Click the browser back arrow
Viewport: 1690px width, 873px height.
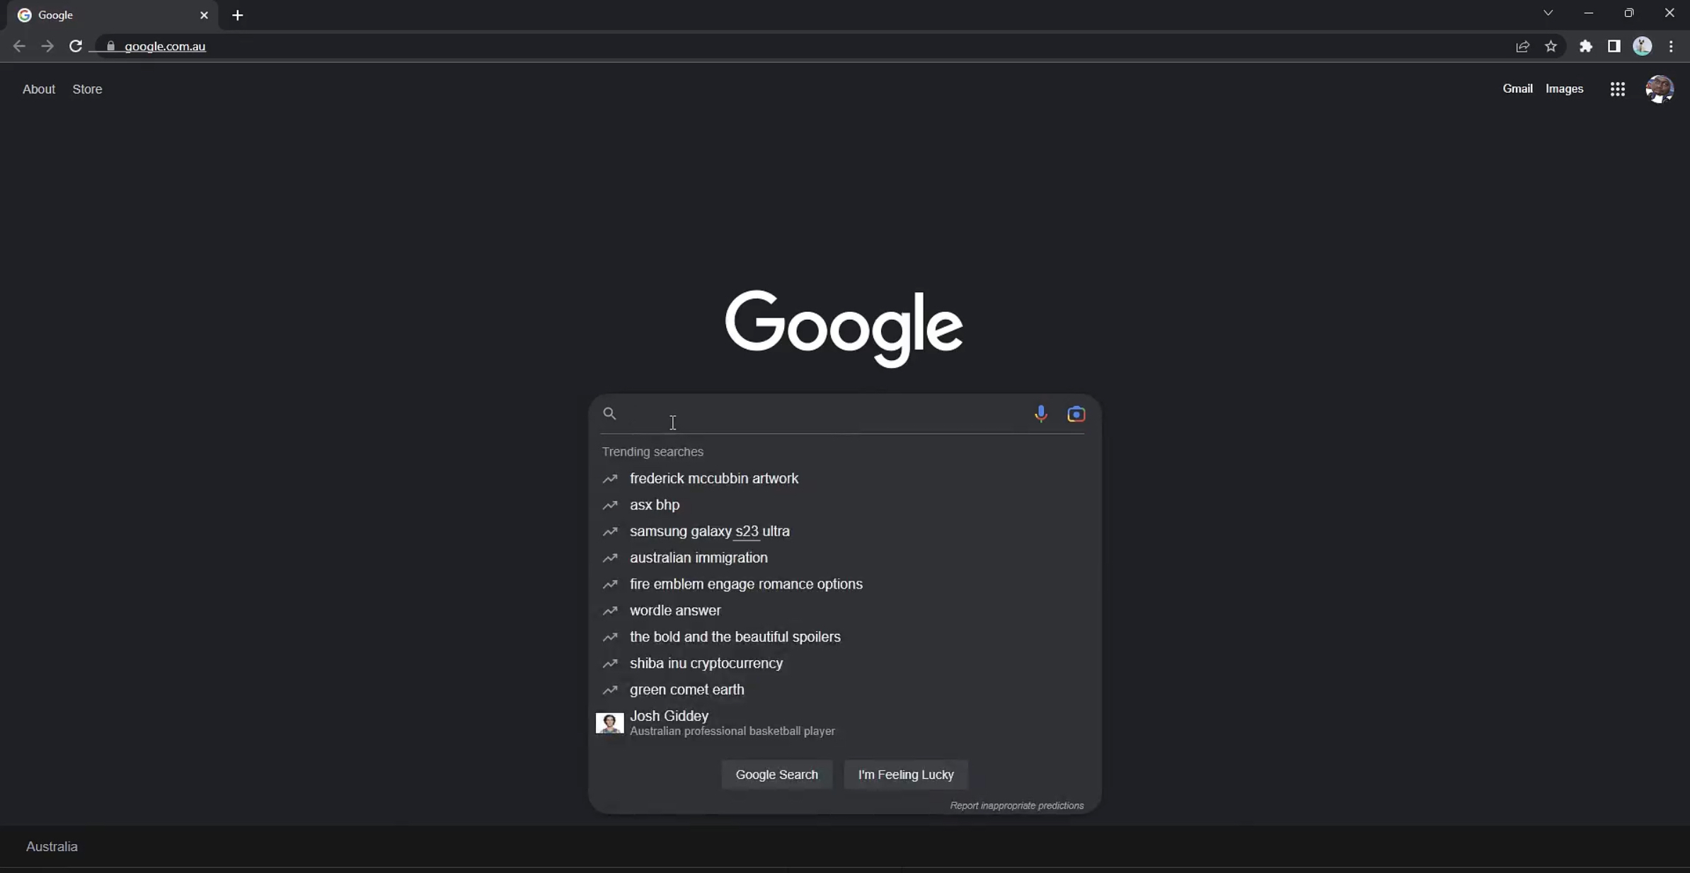point(19,46)
